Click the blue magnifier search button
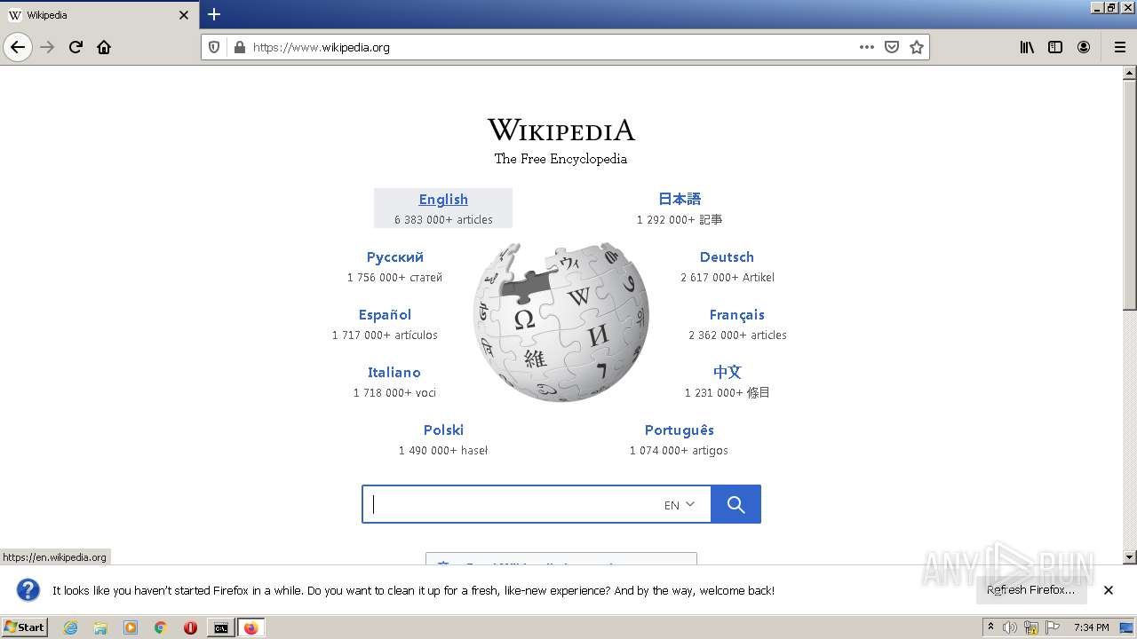 pos(735,504)
